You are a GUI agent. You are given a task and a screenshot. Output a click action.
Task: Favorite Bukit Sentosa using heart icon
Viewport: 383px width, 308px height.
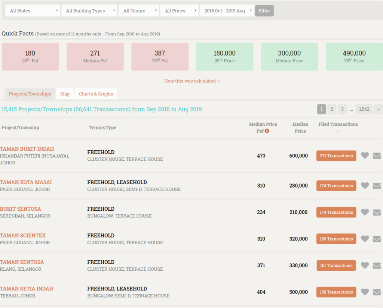point(365,212)
